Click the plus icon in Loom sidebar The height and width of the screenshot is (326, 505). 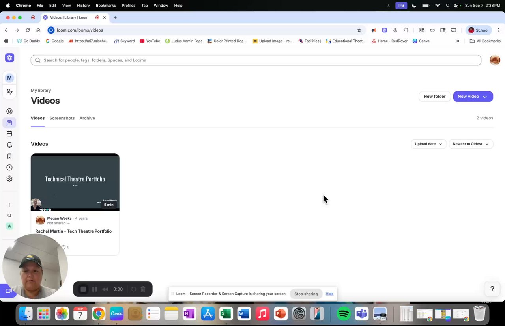(x=9, y=205)
